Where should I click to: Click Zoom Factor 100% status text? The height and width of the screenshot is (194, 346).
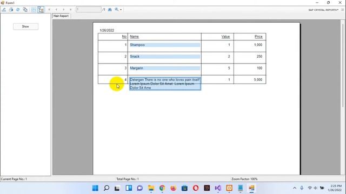click(x=244, y=179)
